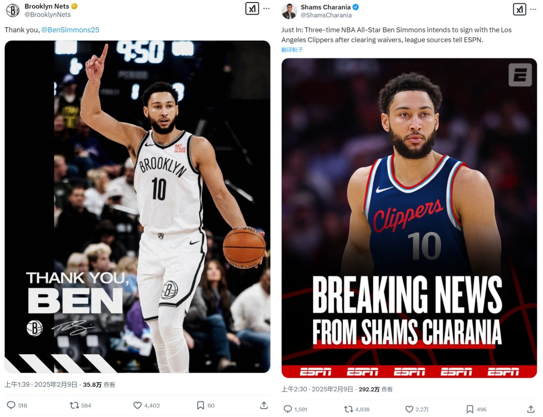Share the Brooklyn Nets post
This screenshot has width=543, height=417.
point(264,405)
